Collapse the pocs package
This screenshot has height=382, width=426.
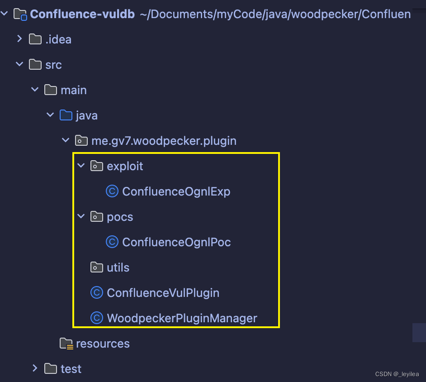(x=81, y=216)
